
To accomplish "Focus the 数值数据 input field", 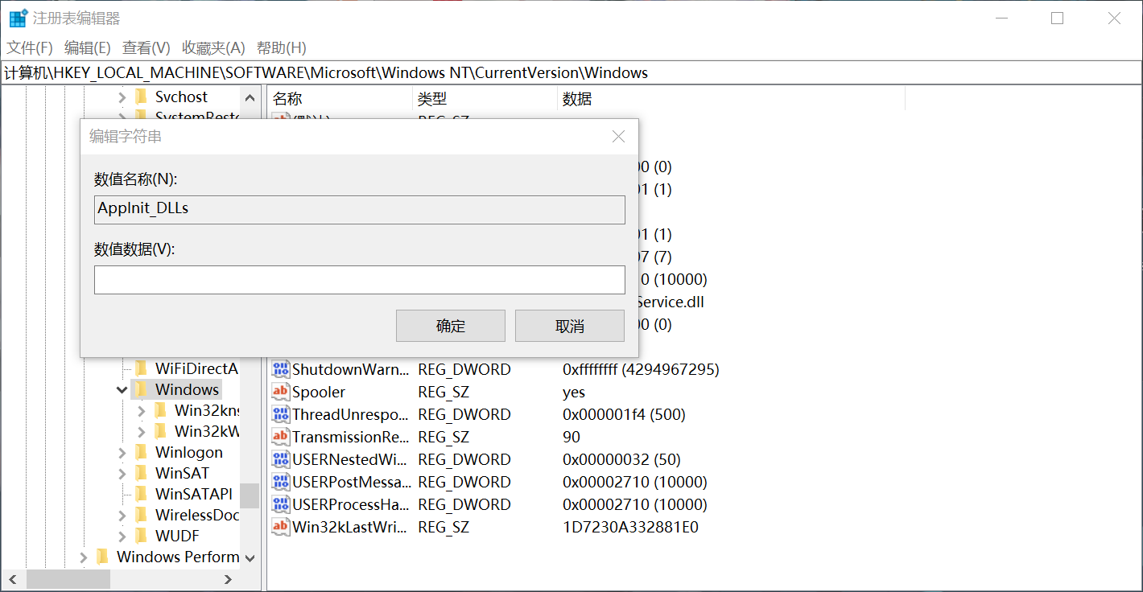I will click(360, 280).
